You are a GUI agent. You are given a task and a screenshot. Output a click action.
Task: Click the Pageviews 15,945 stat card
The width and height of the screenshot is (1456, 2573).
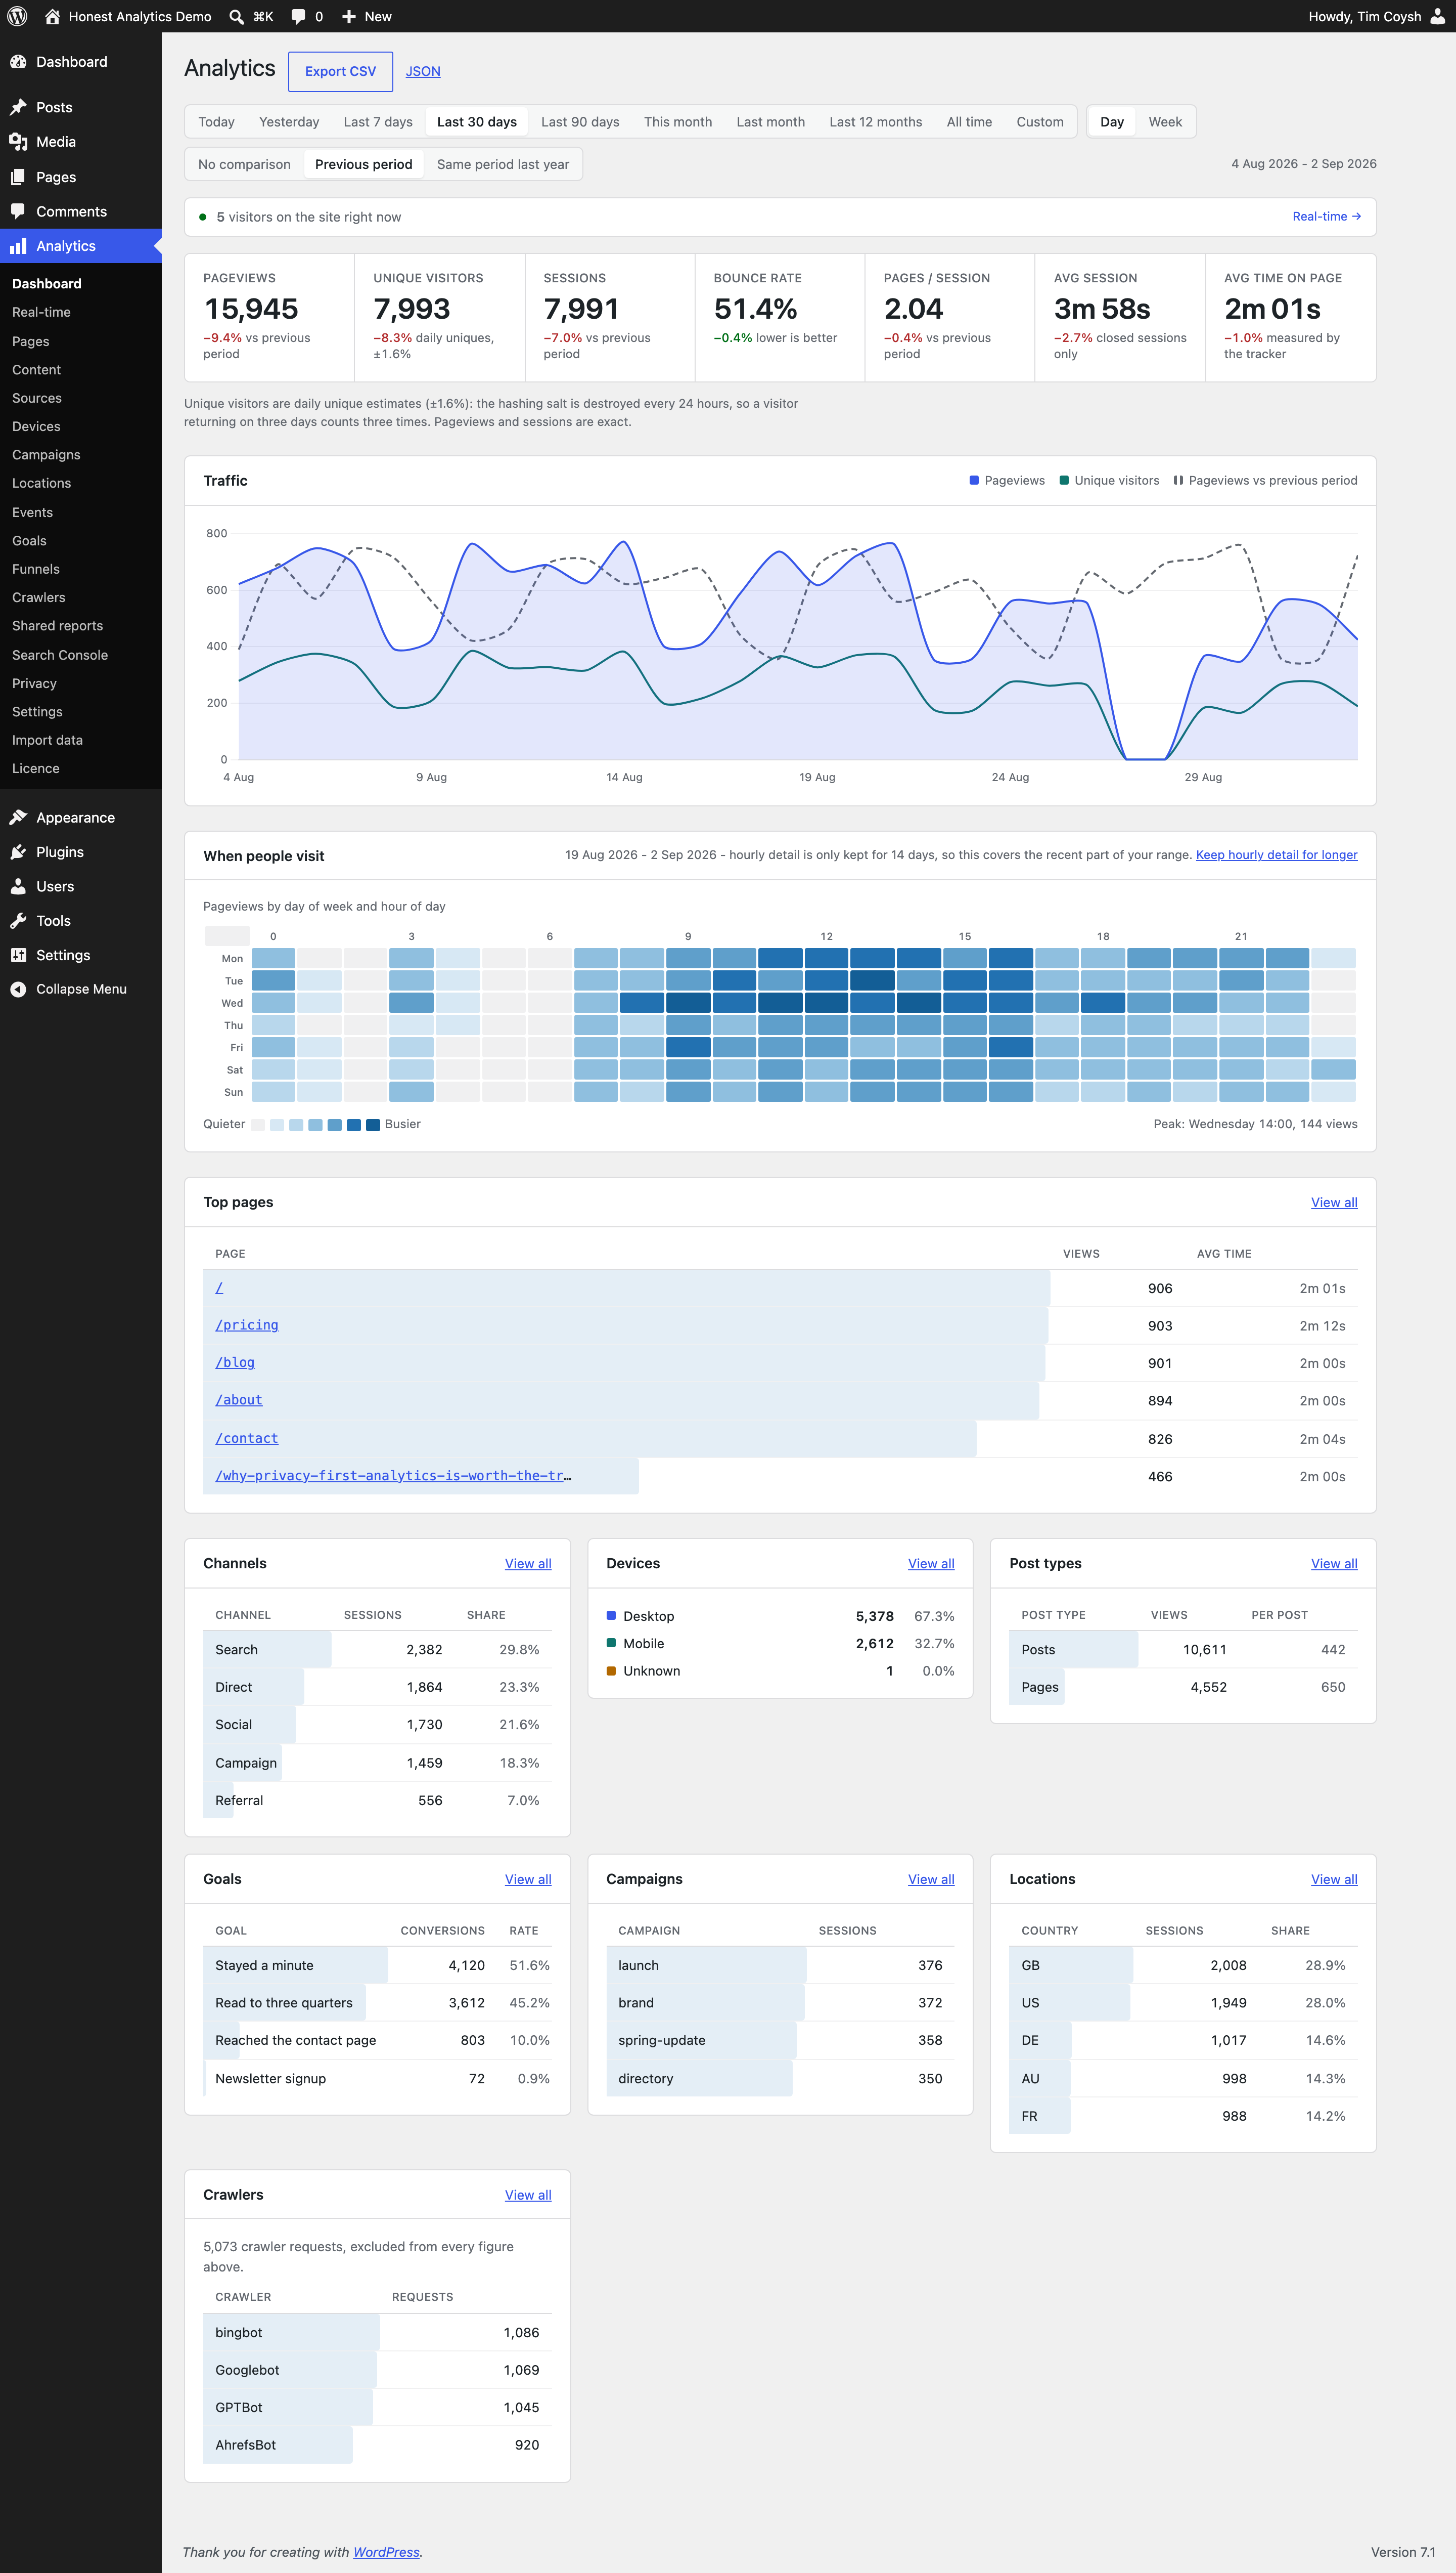tap(270, 317)
